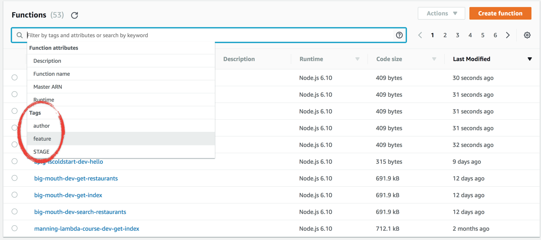Sort using the Code size column arrow
The image size is (541, 240).
click(434, 59)
